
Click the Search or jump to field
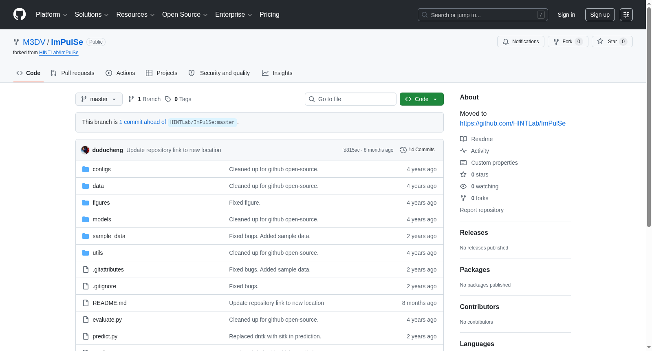(483, 15)
